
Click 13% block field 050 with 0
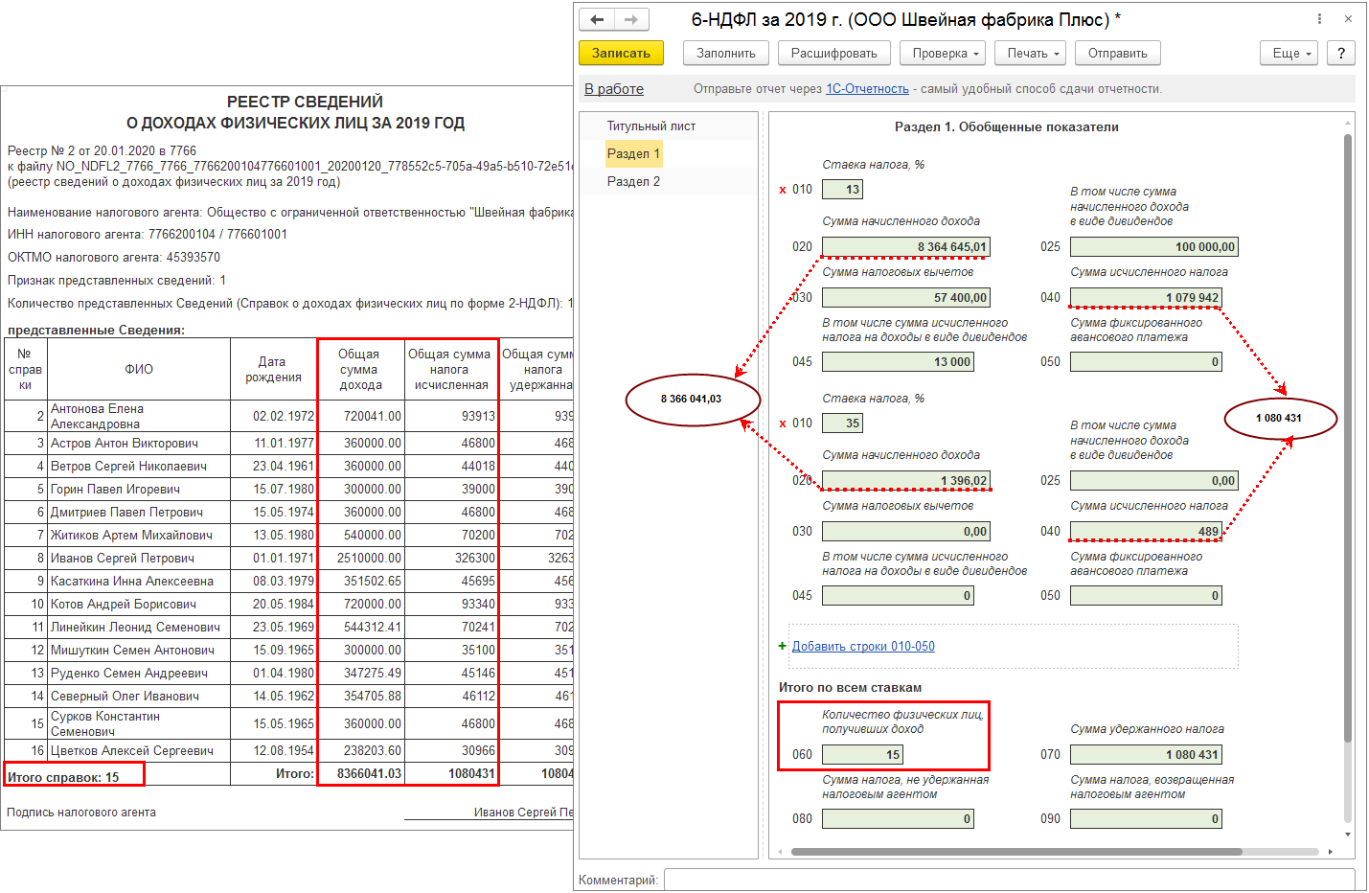[x=1146, y=362]
